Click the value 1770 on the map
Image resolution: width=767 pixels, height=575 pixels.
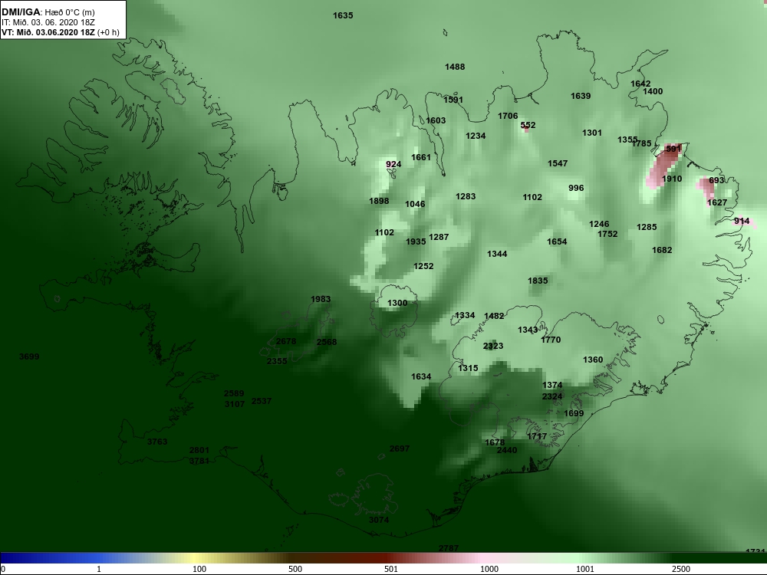pyautogui.click(x=551, y=340)
